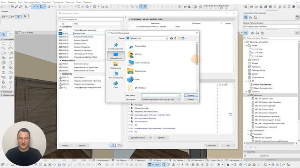This screenshot has height=168, width=300.
Task: Select the Marquee tool in the toolbox
Action: tap(10, 35)
